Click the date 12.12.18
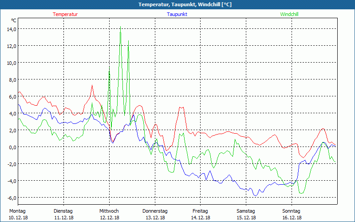 [110, 218]
